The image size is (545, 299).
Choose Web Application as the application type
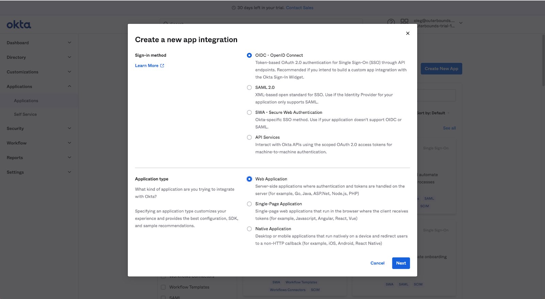point(249,179)
